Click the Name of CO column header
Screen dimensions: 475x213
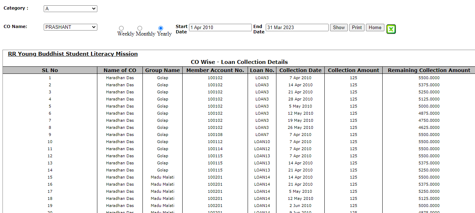120,70
